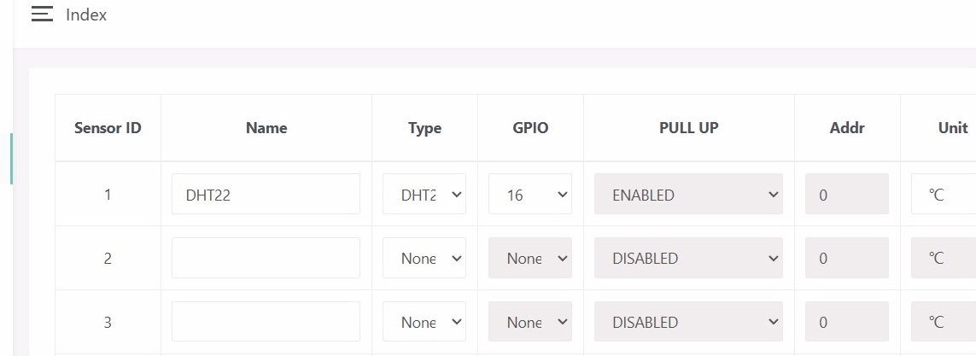The height and width of the screenshot is (356, 976).
Task: Open the Type dropdown for sensor 2
Action: pos(424,258)
